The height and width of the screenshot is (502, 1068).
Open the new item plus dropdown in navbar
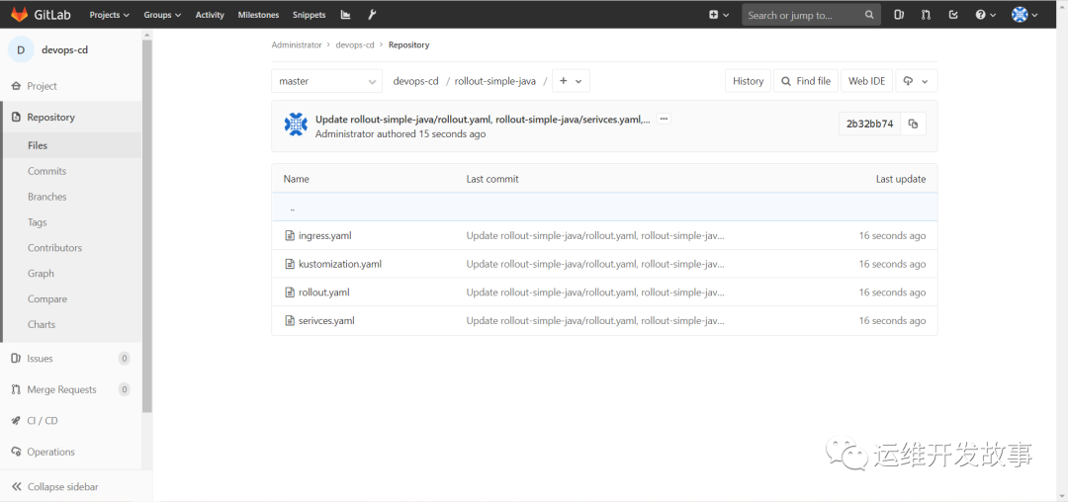[x=719, y=14]
